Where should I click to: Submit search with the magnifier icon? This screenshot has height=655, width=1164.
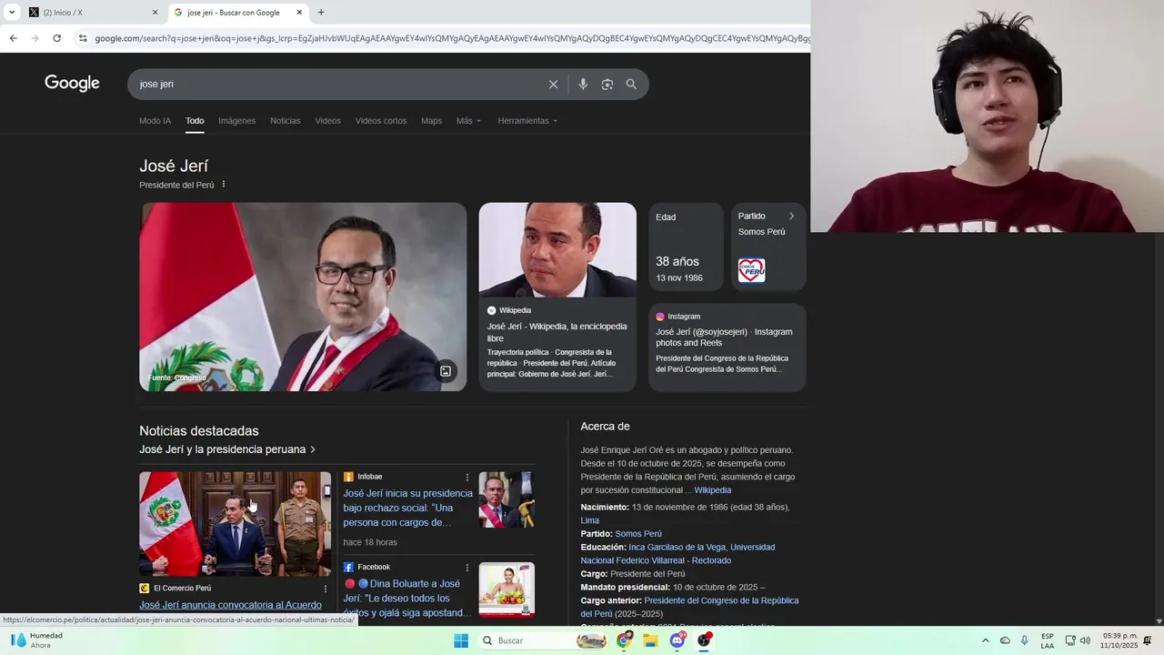(631, 84)
